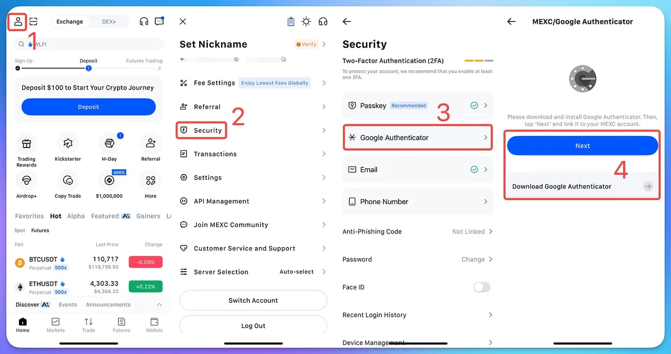This screenshot has width=671, height=354.
Task: Open headset support icon in profile menu
Action: click(x=323, y=22)
